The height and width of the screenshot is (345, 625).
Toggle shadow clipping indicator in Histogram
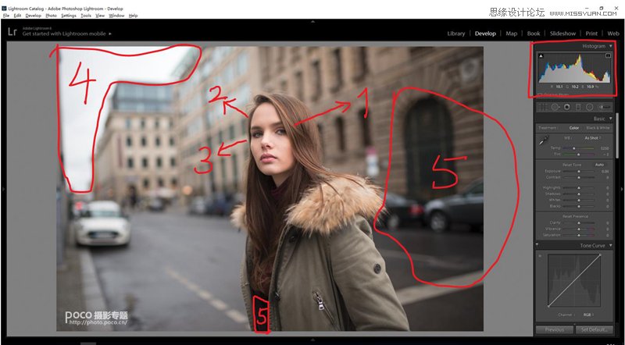(x=540, y=55)
